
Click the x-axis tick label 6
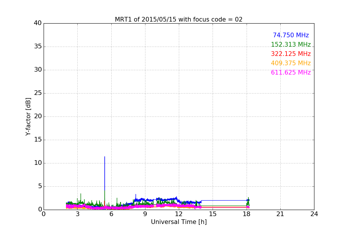point(111,214)
